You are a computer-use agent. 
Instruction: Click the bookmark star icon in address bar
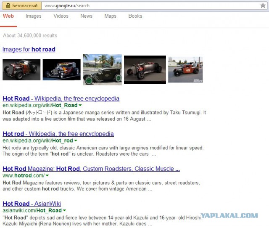point(263,5)
